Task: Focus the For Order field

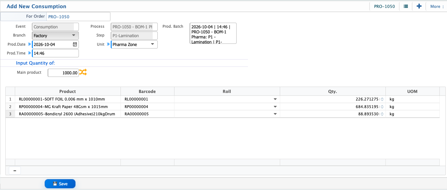Action: pyautogui.click(x=78, y=17)
